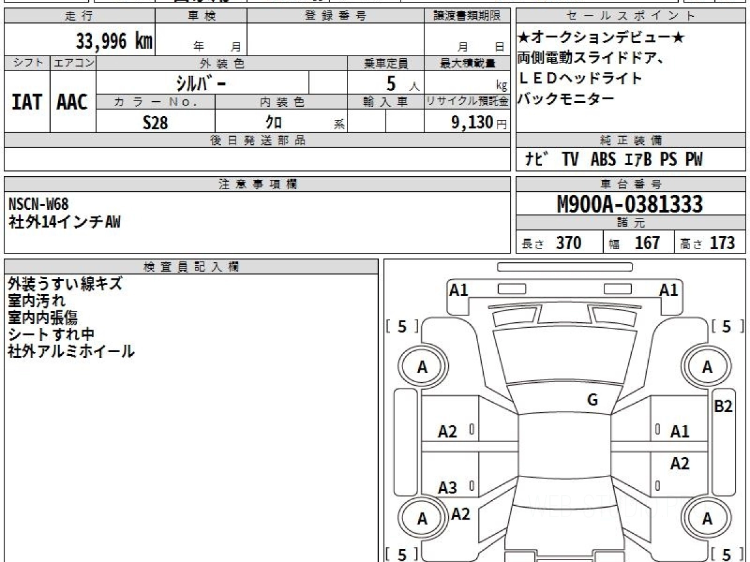Select the interior color value クロ
The image size is (750, 562).
pos(274,122)
